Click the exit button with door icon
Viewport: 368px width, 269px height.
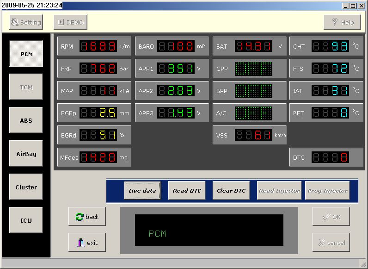[x=87, y=243]
